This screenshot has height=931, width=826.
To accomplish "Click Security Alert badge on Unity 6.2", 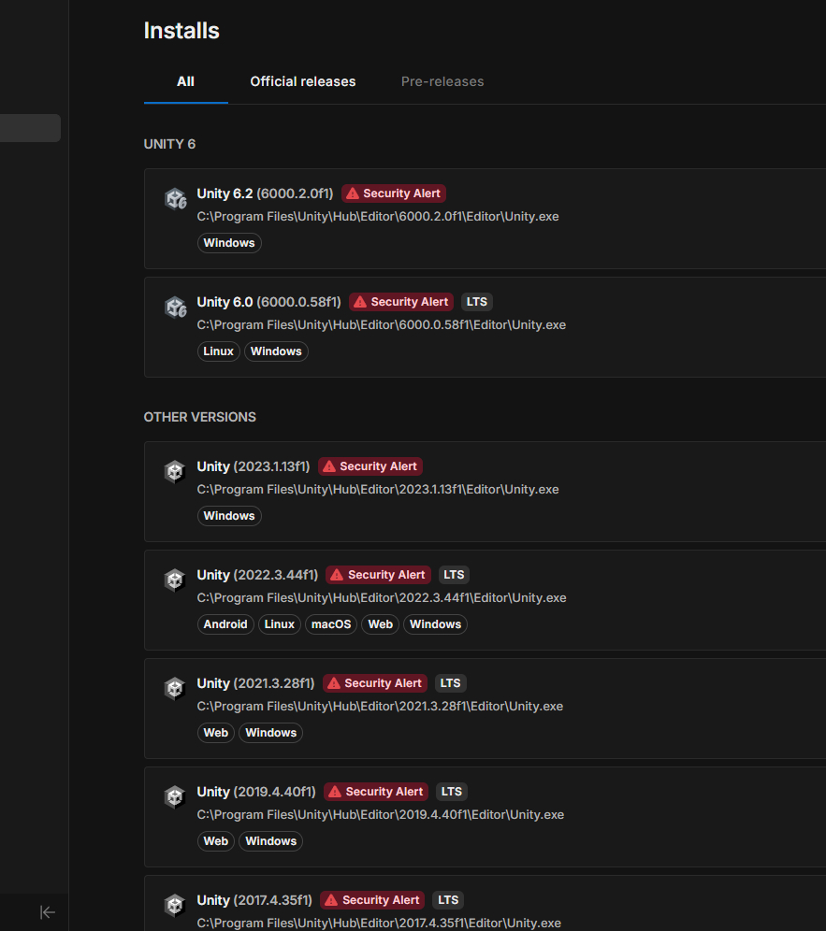I will pyautogui.click(x=393, y=193).
